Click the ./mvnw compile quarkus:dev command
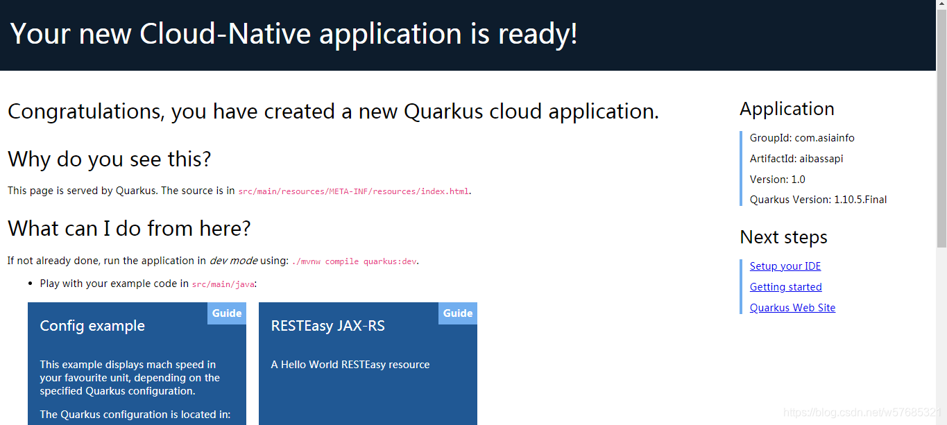 point(354,261)
